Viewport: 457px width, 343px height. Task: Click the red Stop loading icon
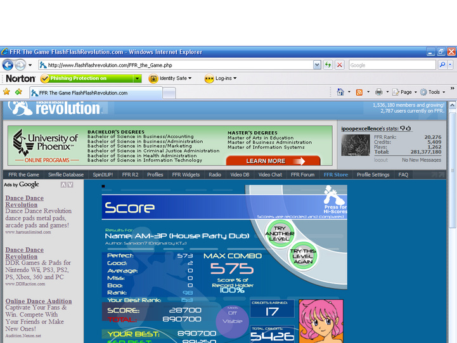[340, 65]
